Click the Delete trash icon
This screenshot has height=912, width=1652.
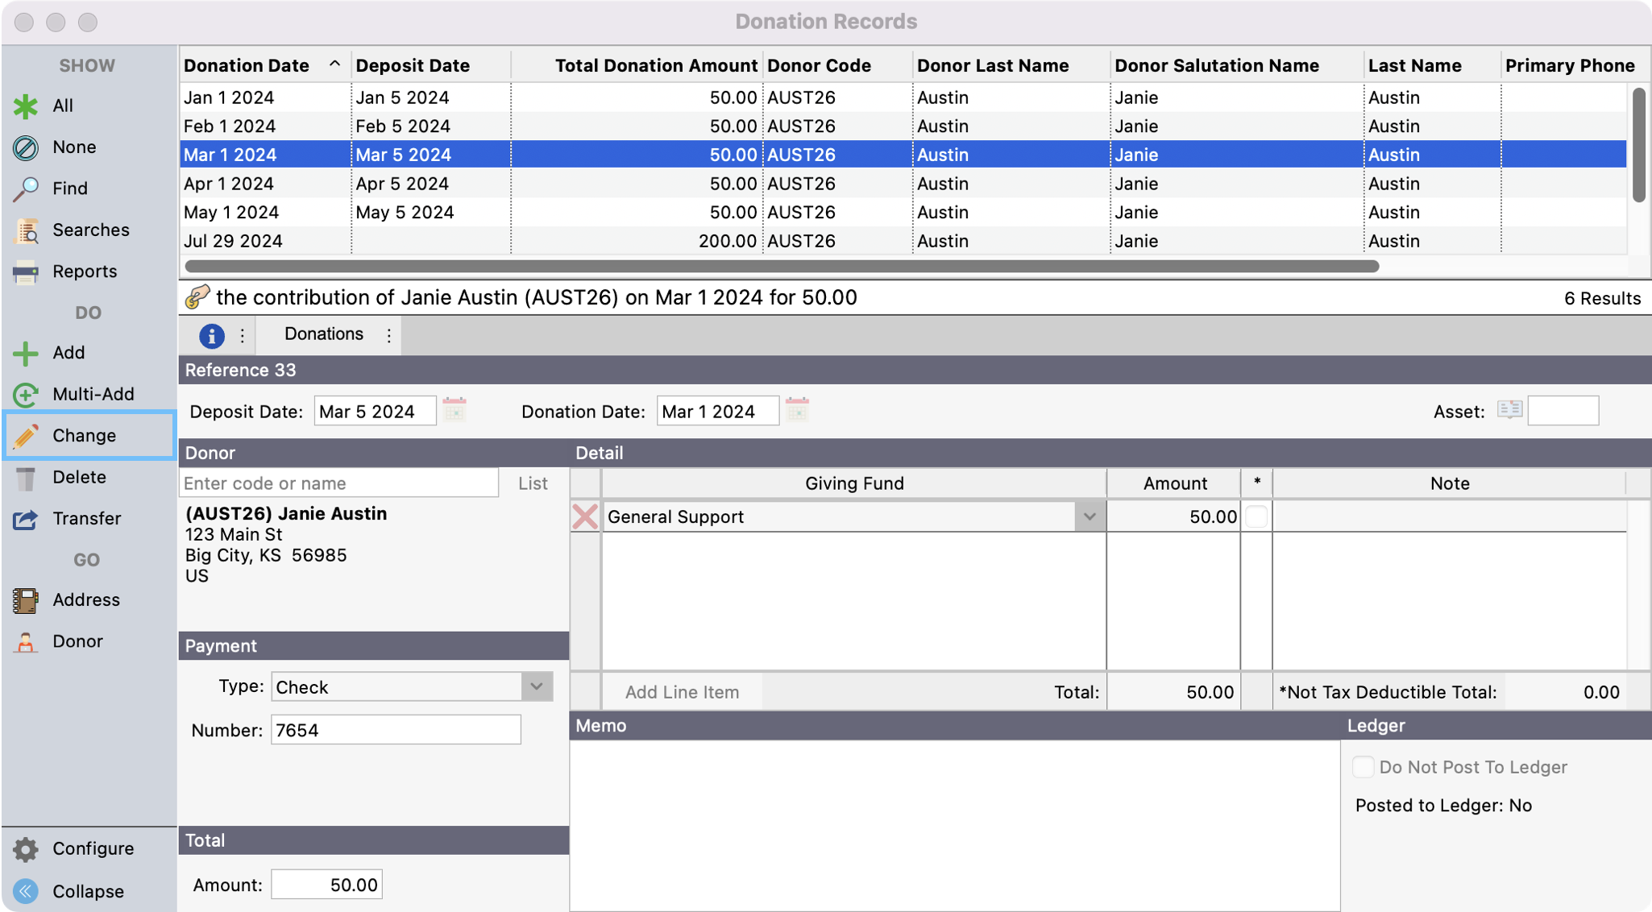[26, 478]
